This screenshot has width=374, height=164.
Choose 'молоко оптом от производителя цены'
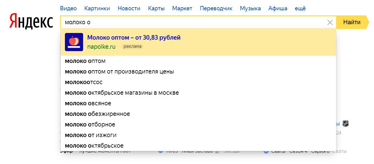pyautogui.click(x=198, y=72)
